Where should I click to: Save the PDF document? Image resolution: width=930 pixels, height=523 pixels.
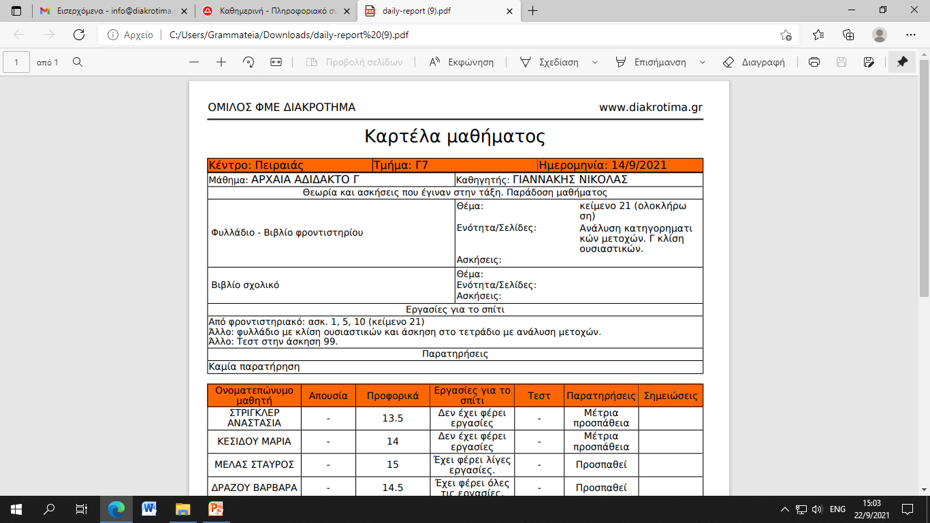pyautogui.click(x=841, y=61)
